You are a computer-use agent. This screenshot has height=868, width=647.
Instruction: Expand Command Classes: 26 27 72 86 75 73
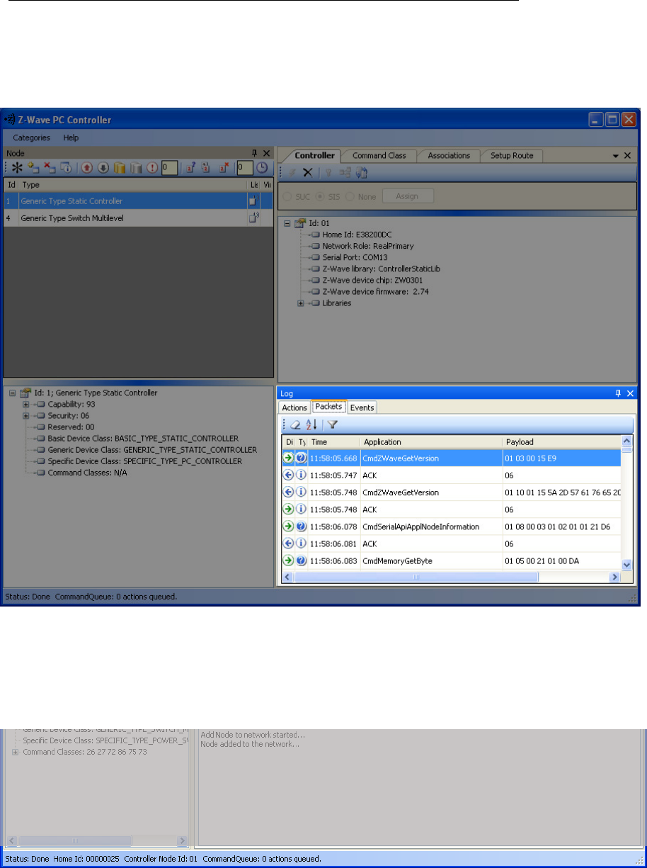point(16,752)
